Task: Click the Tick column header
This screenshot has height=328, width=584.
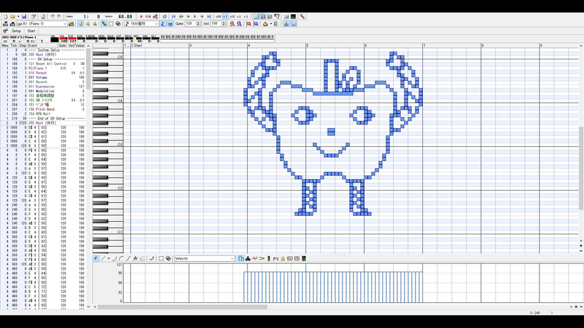Action: pos(14,46)
